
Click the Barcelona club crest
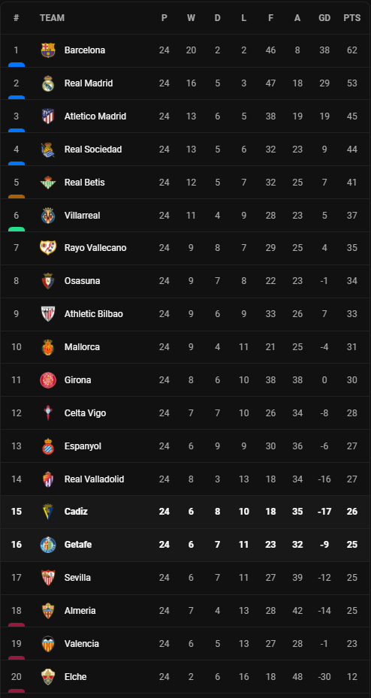click(x=48, y=50)
